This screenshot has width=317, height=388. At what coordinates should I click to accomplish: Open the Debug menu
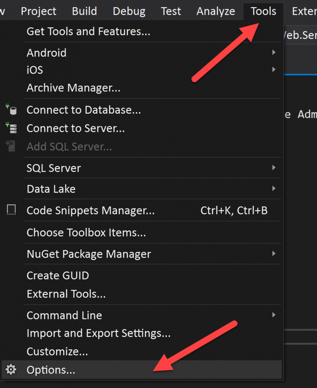coord(129,11)
